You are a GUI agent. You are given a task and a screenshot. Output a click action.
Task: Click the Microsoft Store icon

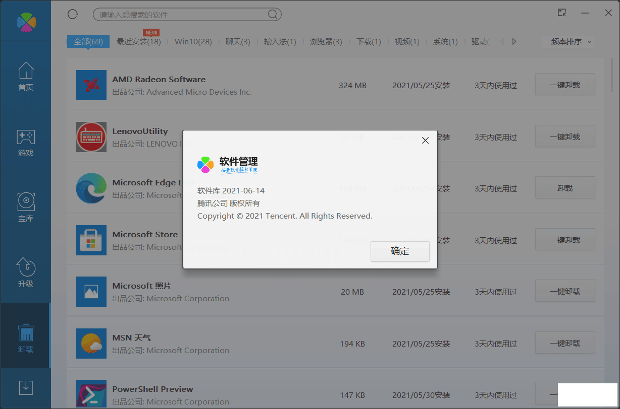pyautogui.click(x=91, y=240)
